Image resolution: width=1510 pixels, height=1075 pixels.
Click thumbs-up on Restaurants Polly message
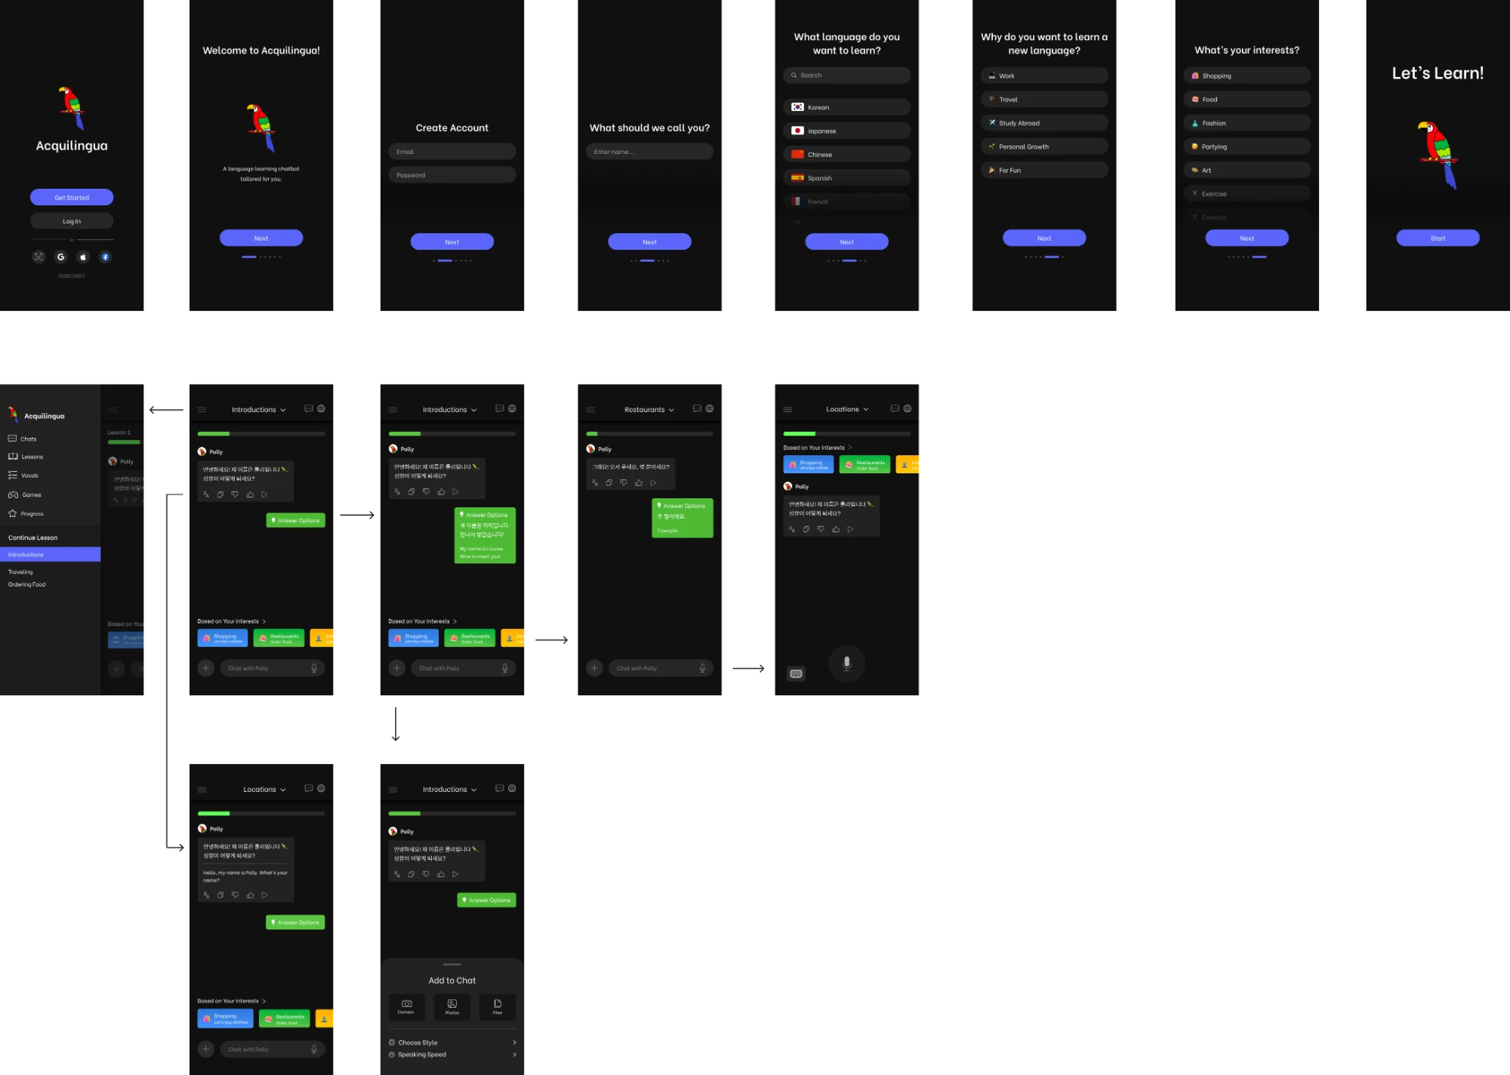(x=639, y=482)
